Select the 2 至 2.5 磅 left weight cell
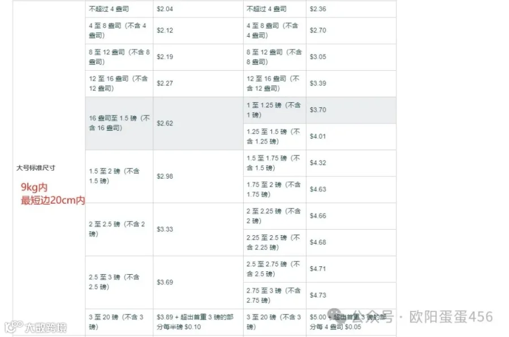 pos(119,229)
